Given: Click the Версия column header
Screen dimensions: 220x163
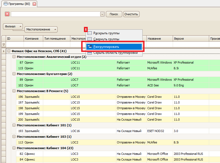Looking at the screenshot, I should click(191, 39).
